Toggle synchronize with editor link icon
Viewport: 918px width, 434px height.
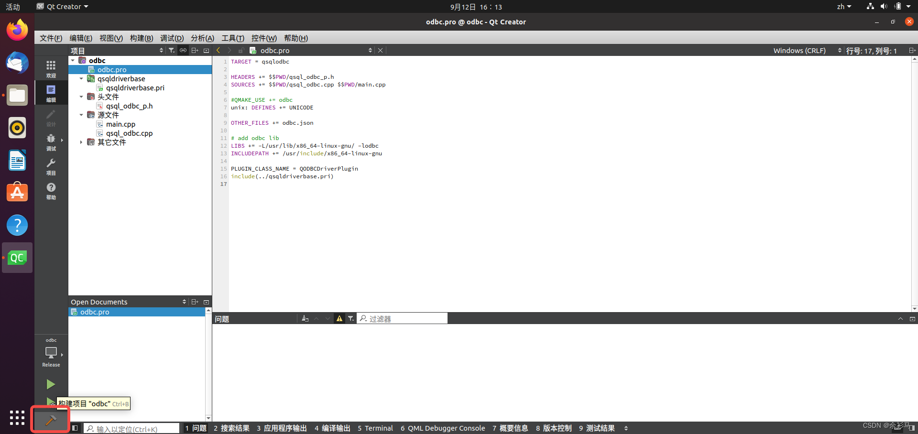(x=183, y=50)
